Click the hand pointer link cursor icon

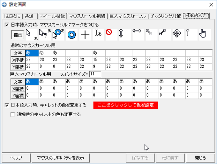coord(205,35)
